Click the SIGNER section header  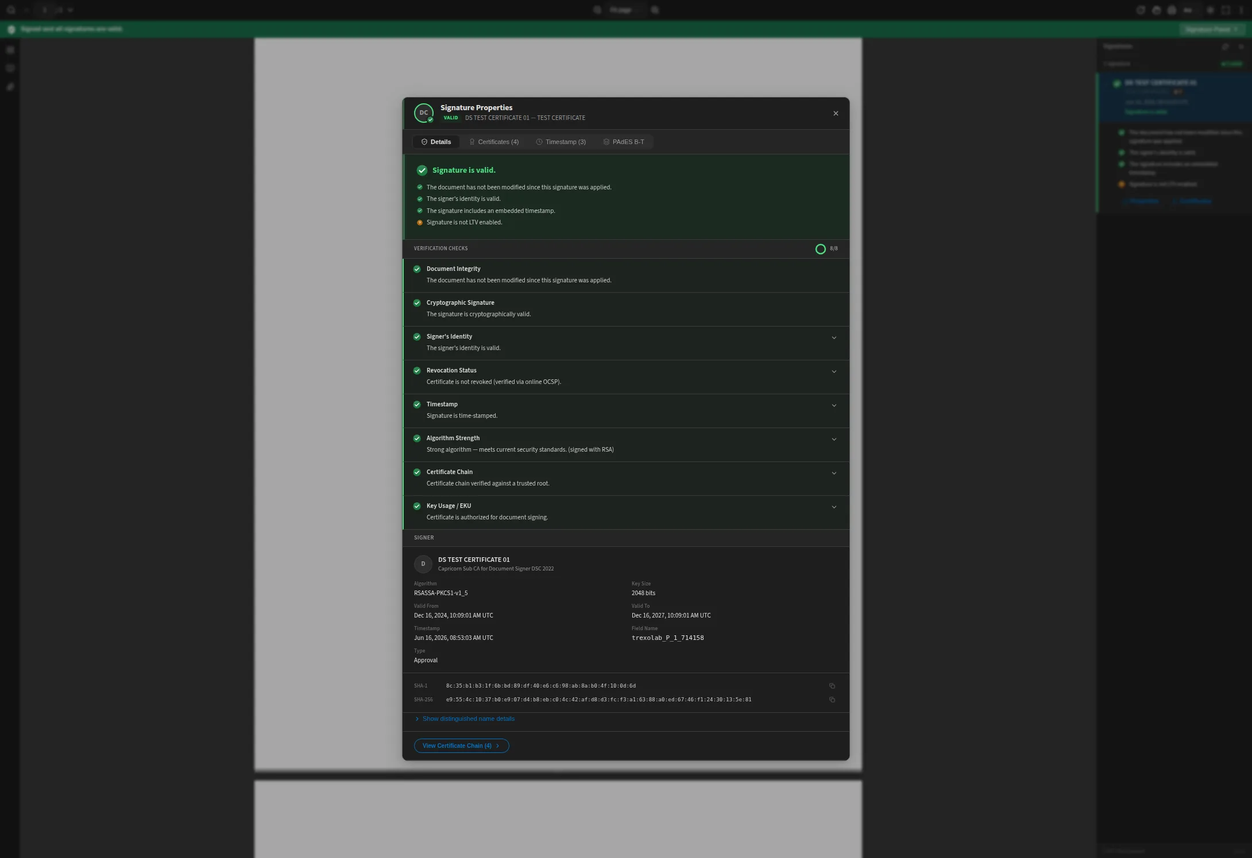(424, 538)
